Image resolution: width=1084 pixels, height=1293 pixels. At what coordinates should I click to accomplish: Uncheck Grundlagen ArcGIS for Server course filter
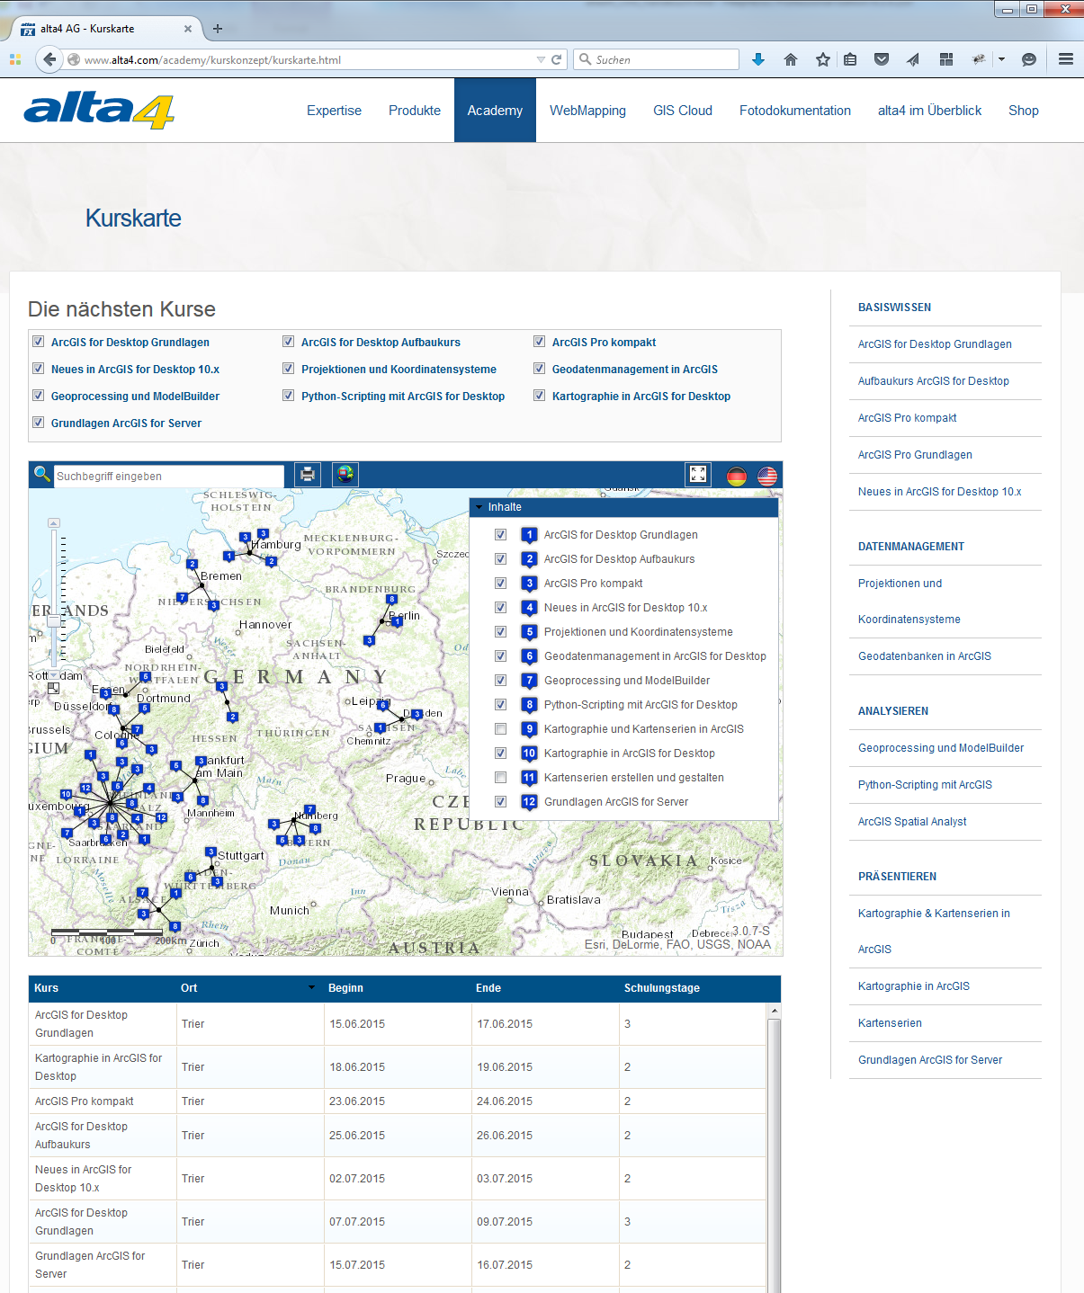tap(39, 423)
